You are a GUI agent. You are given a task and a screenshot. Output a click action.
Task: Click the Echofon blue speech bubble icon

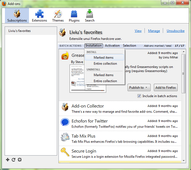point(65,122)
